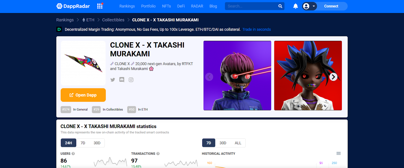Open the dapp's Discord icon
Image resolution: width=404 pixels, height=168 pixels.
(122, 80)
